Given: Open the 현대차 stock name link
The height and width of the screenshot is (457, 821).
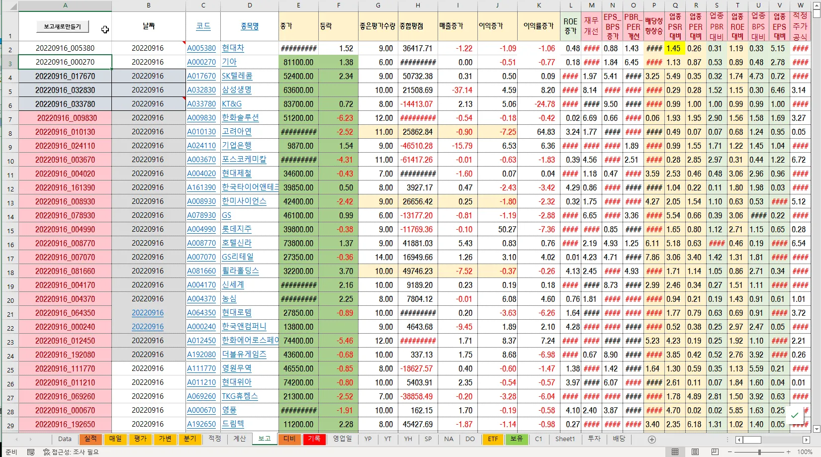Looking at the screenshot, I should [x=233, y=48].
